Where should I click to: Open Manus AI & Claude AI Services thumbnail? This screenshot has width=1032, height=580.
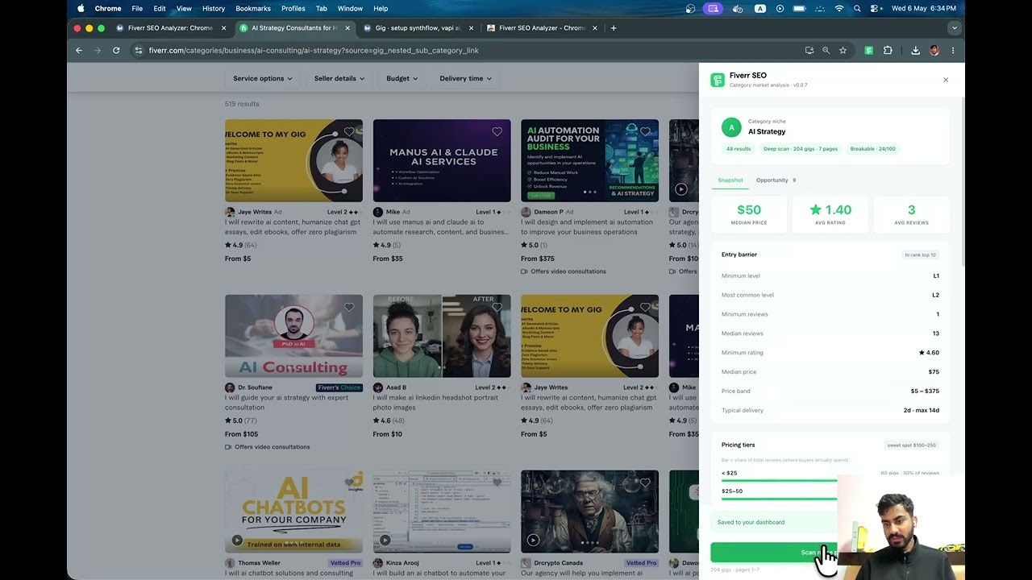[442, 160]
